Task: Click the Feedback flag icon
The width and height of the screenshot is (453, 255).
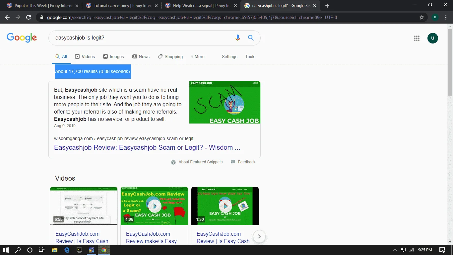Action: [233, 162]
